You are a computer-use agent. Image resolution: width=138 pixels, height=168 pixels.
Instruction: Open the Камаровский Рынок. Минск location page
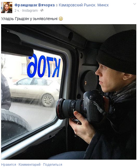(x=84, y=5)
